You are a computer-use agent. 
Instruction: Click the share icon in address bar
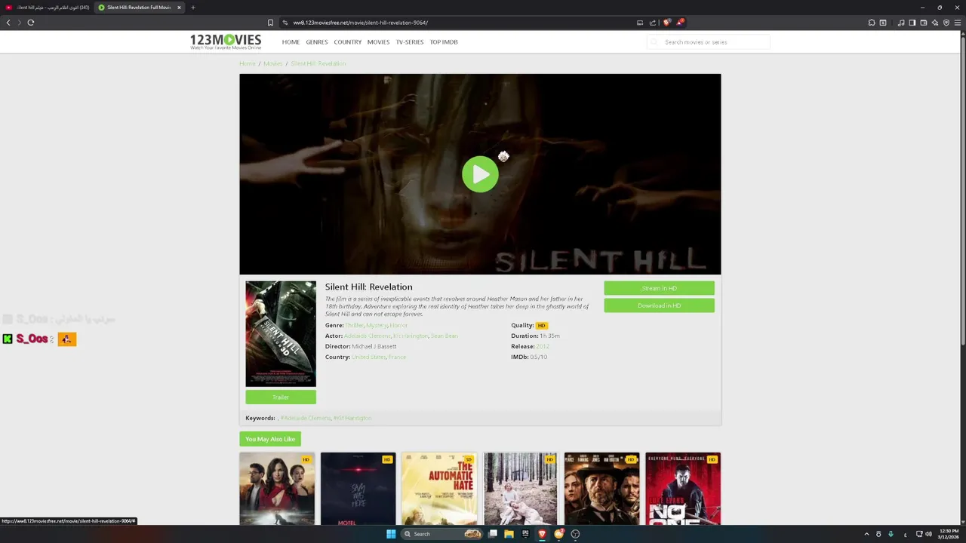coord(653,23)
